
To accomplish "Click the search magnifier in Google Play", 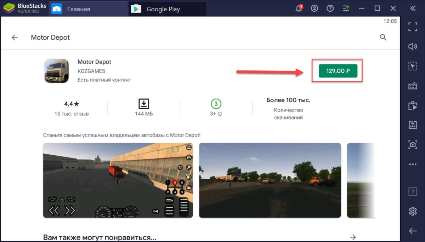I will [383, 38].
